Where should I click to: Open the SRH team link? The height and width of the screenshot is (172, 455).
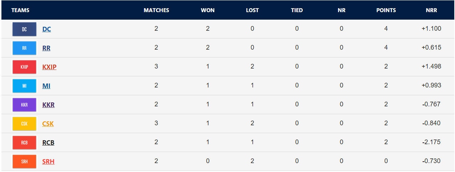pos(48,162)
